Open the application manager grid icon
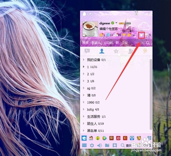171x156 pixels. point(149,138)
